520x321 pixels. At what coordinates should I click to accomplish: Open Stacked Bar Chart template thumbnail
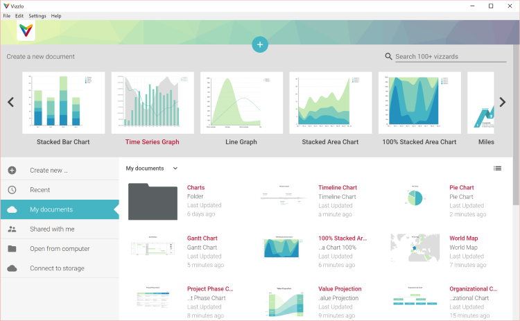pyautogui.click(x=64, y=103)
